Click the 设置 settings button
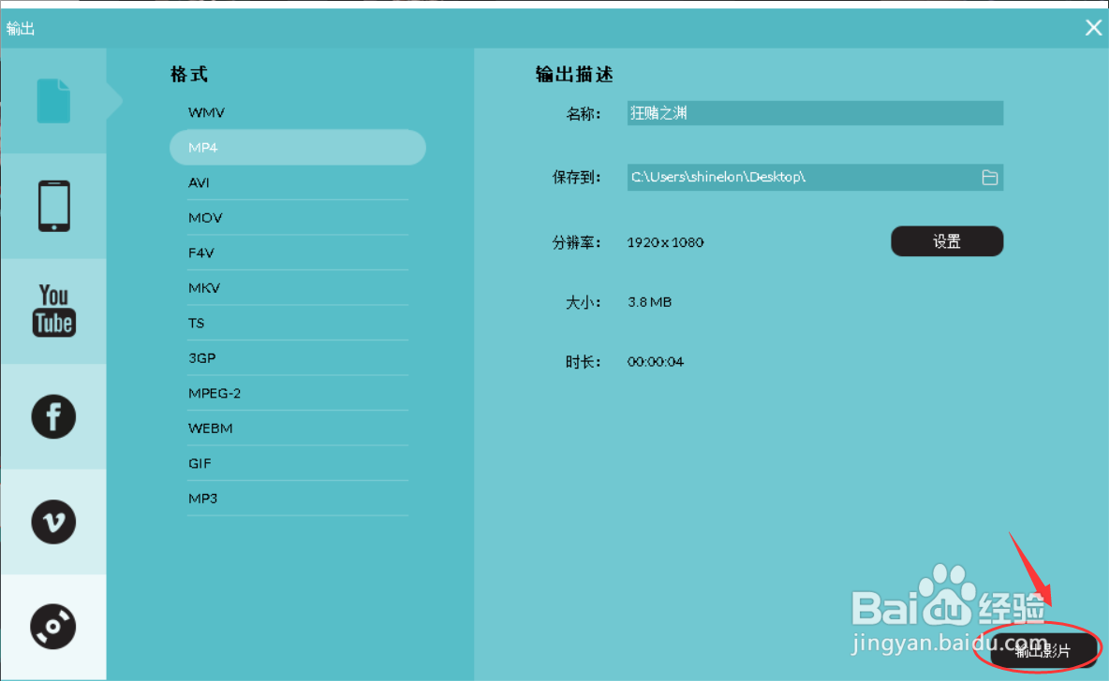The image size is (1109, 681). pyautogui.click(x=947, y=241)
